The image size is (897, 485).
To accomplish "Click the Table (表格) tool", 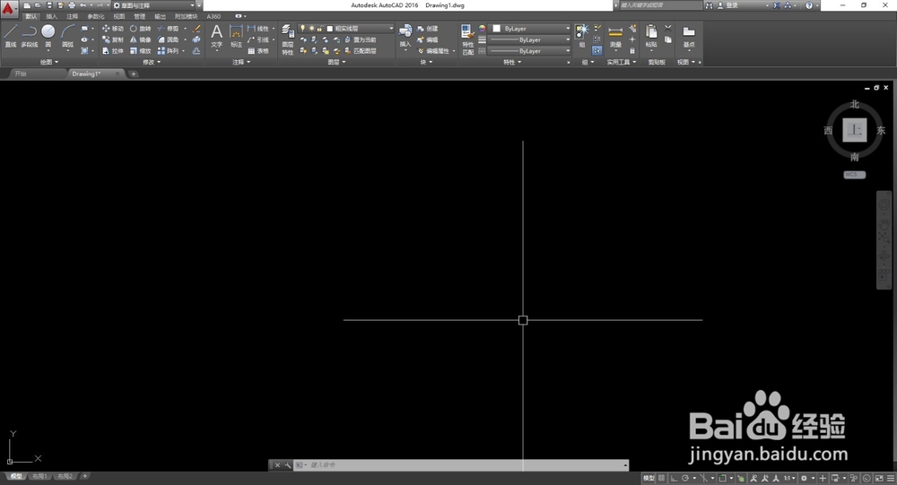I will click(x=258, y=51).
